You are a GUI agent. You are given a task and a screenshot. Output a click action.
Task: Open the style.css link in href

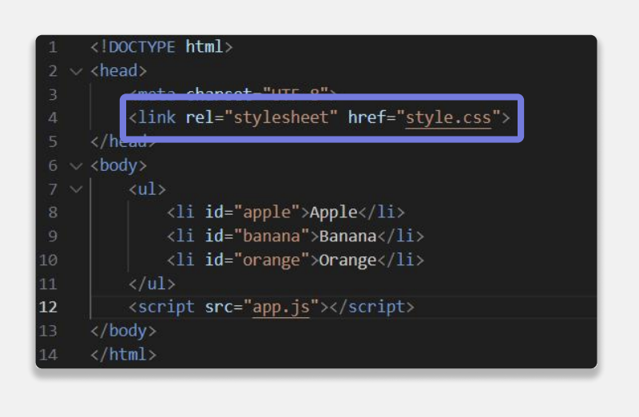[x=448, y=118]
